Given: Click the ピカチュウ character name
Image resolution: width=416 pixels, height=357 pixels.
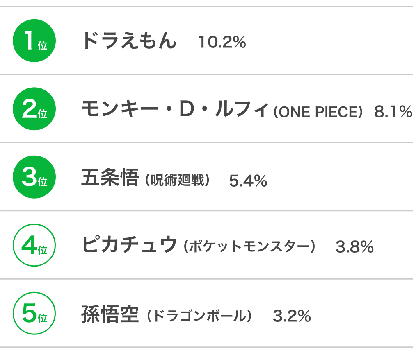Looking at the screenshot, I should coord(129,244).
